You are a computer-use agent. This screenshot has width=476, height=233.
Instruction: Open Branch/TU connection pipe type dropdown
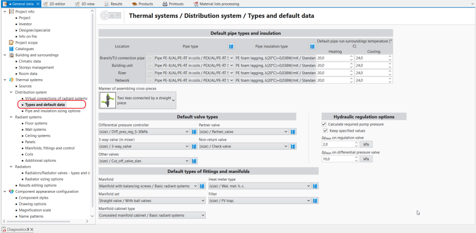pos(232,58)
